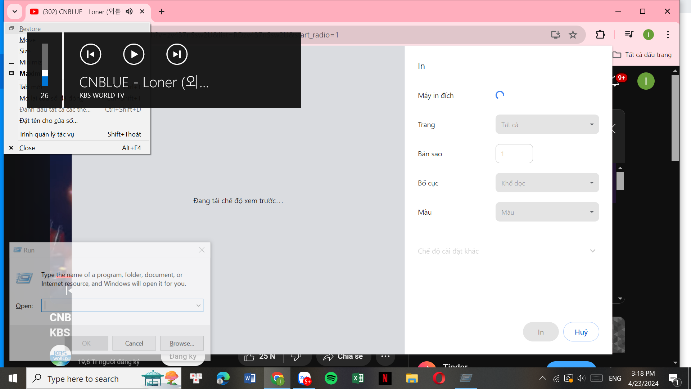Bookmark page with the star icon
Viewport: 691px width, 389px height.
[x=573, y=35]
